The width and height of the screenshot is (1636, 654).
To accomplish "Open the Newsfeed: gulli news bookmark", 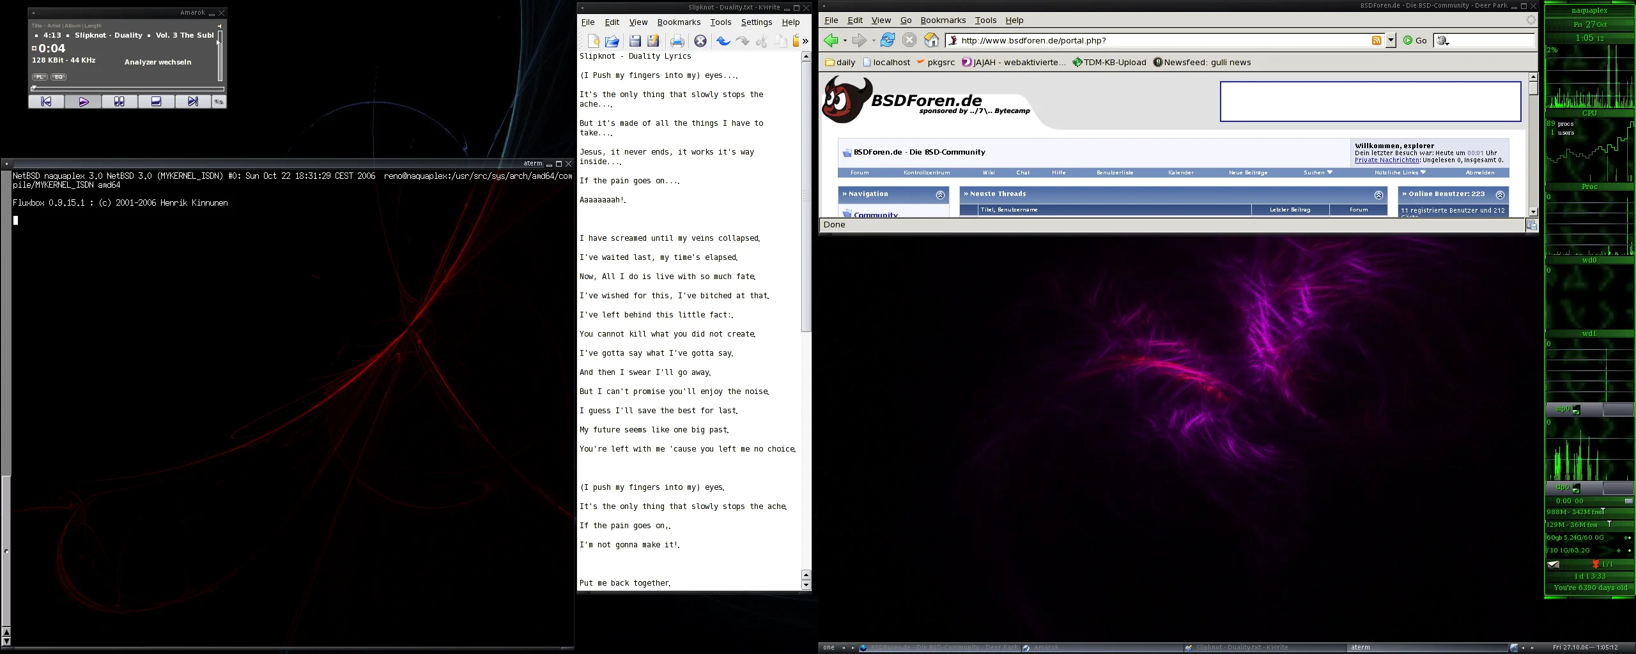I will (1202, 63).
